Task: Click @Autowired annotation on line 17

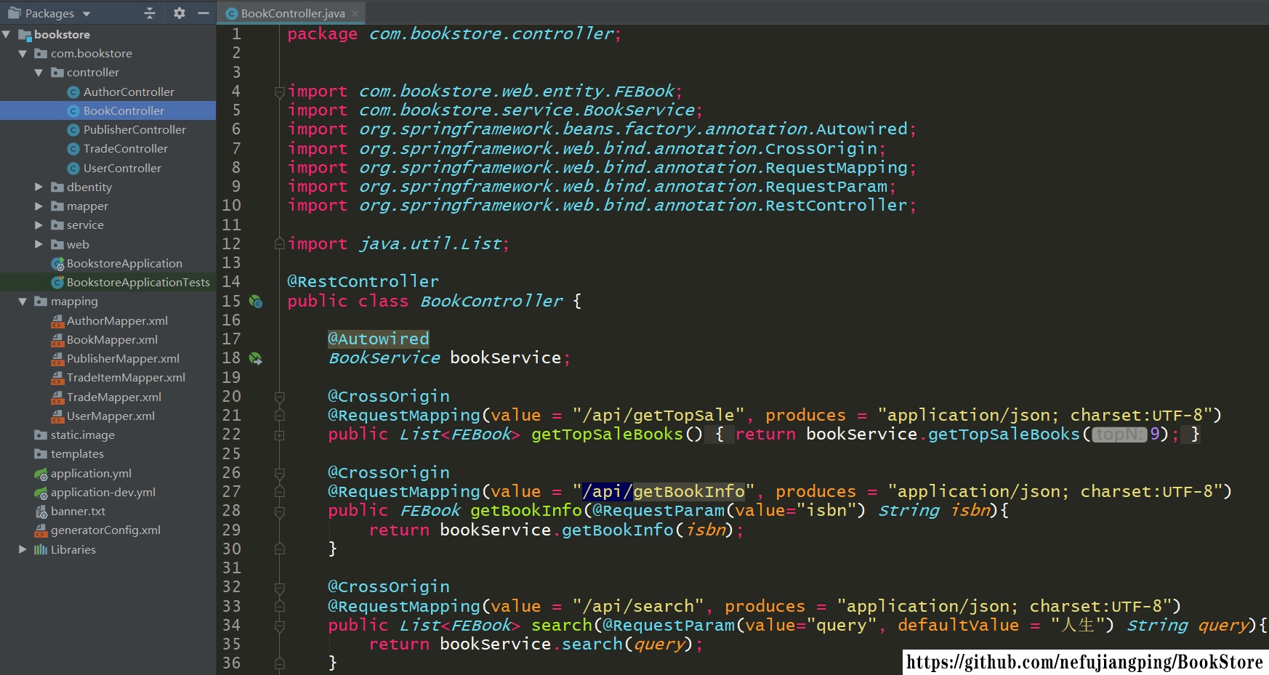Action: (378, 339)
